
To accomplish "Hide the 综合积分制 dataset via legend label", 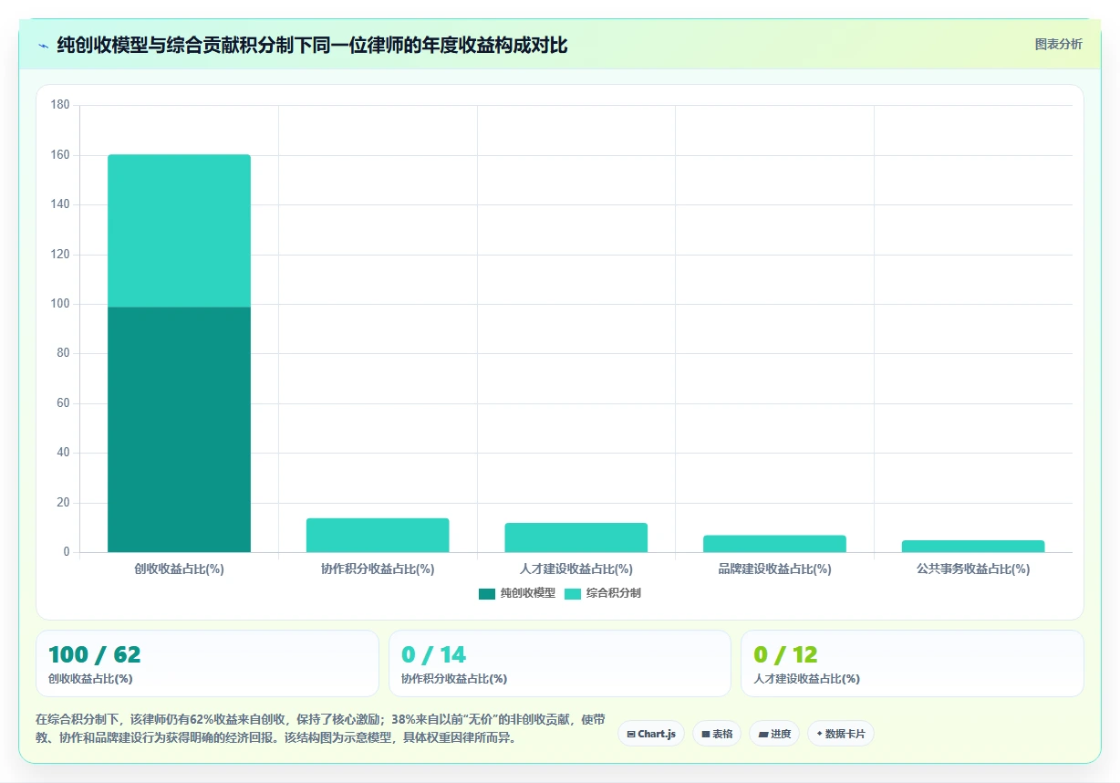I will click(x=613, y=593).
